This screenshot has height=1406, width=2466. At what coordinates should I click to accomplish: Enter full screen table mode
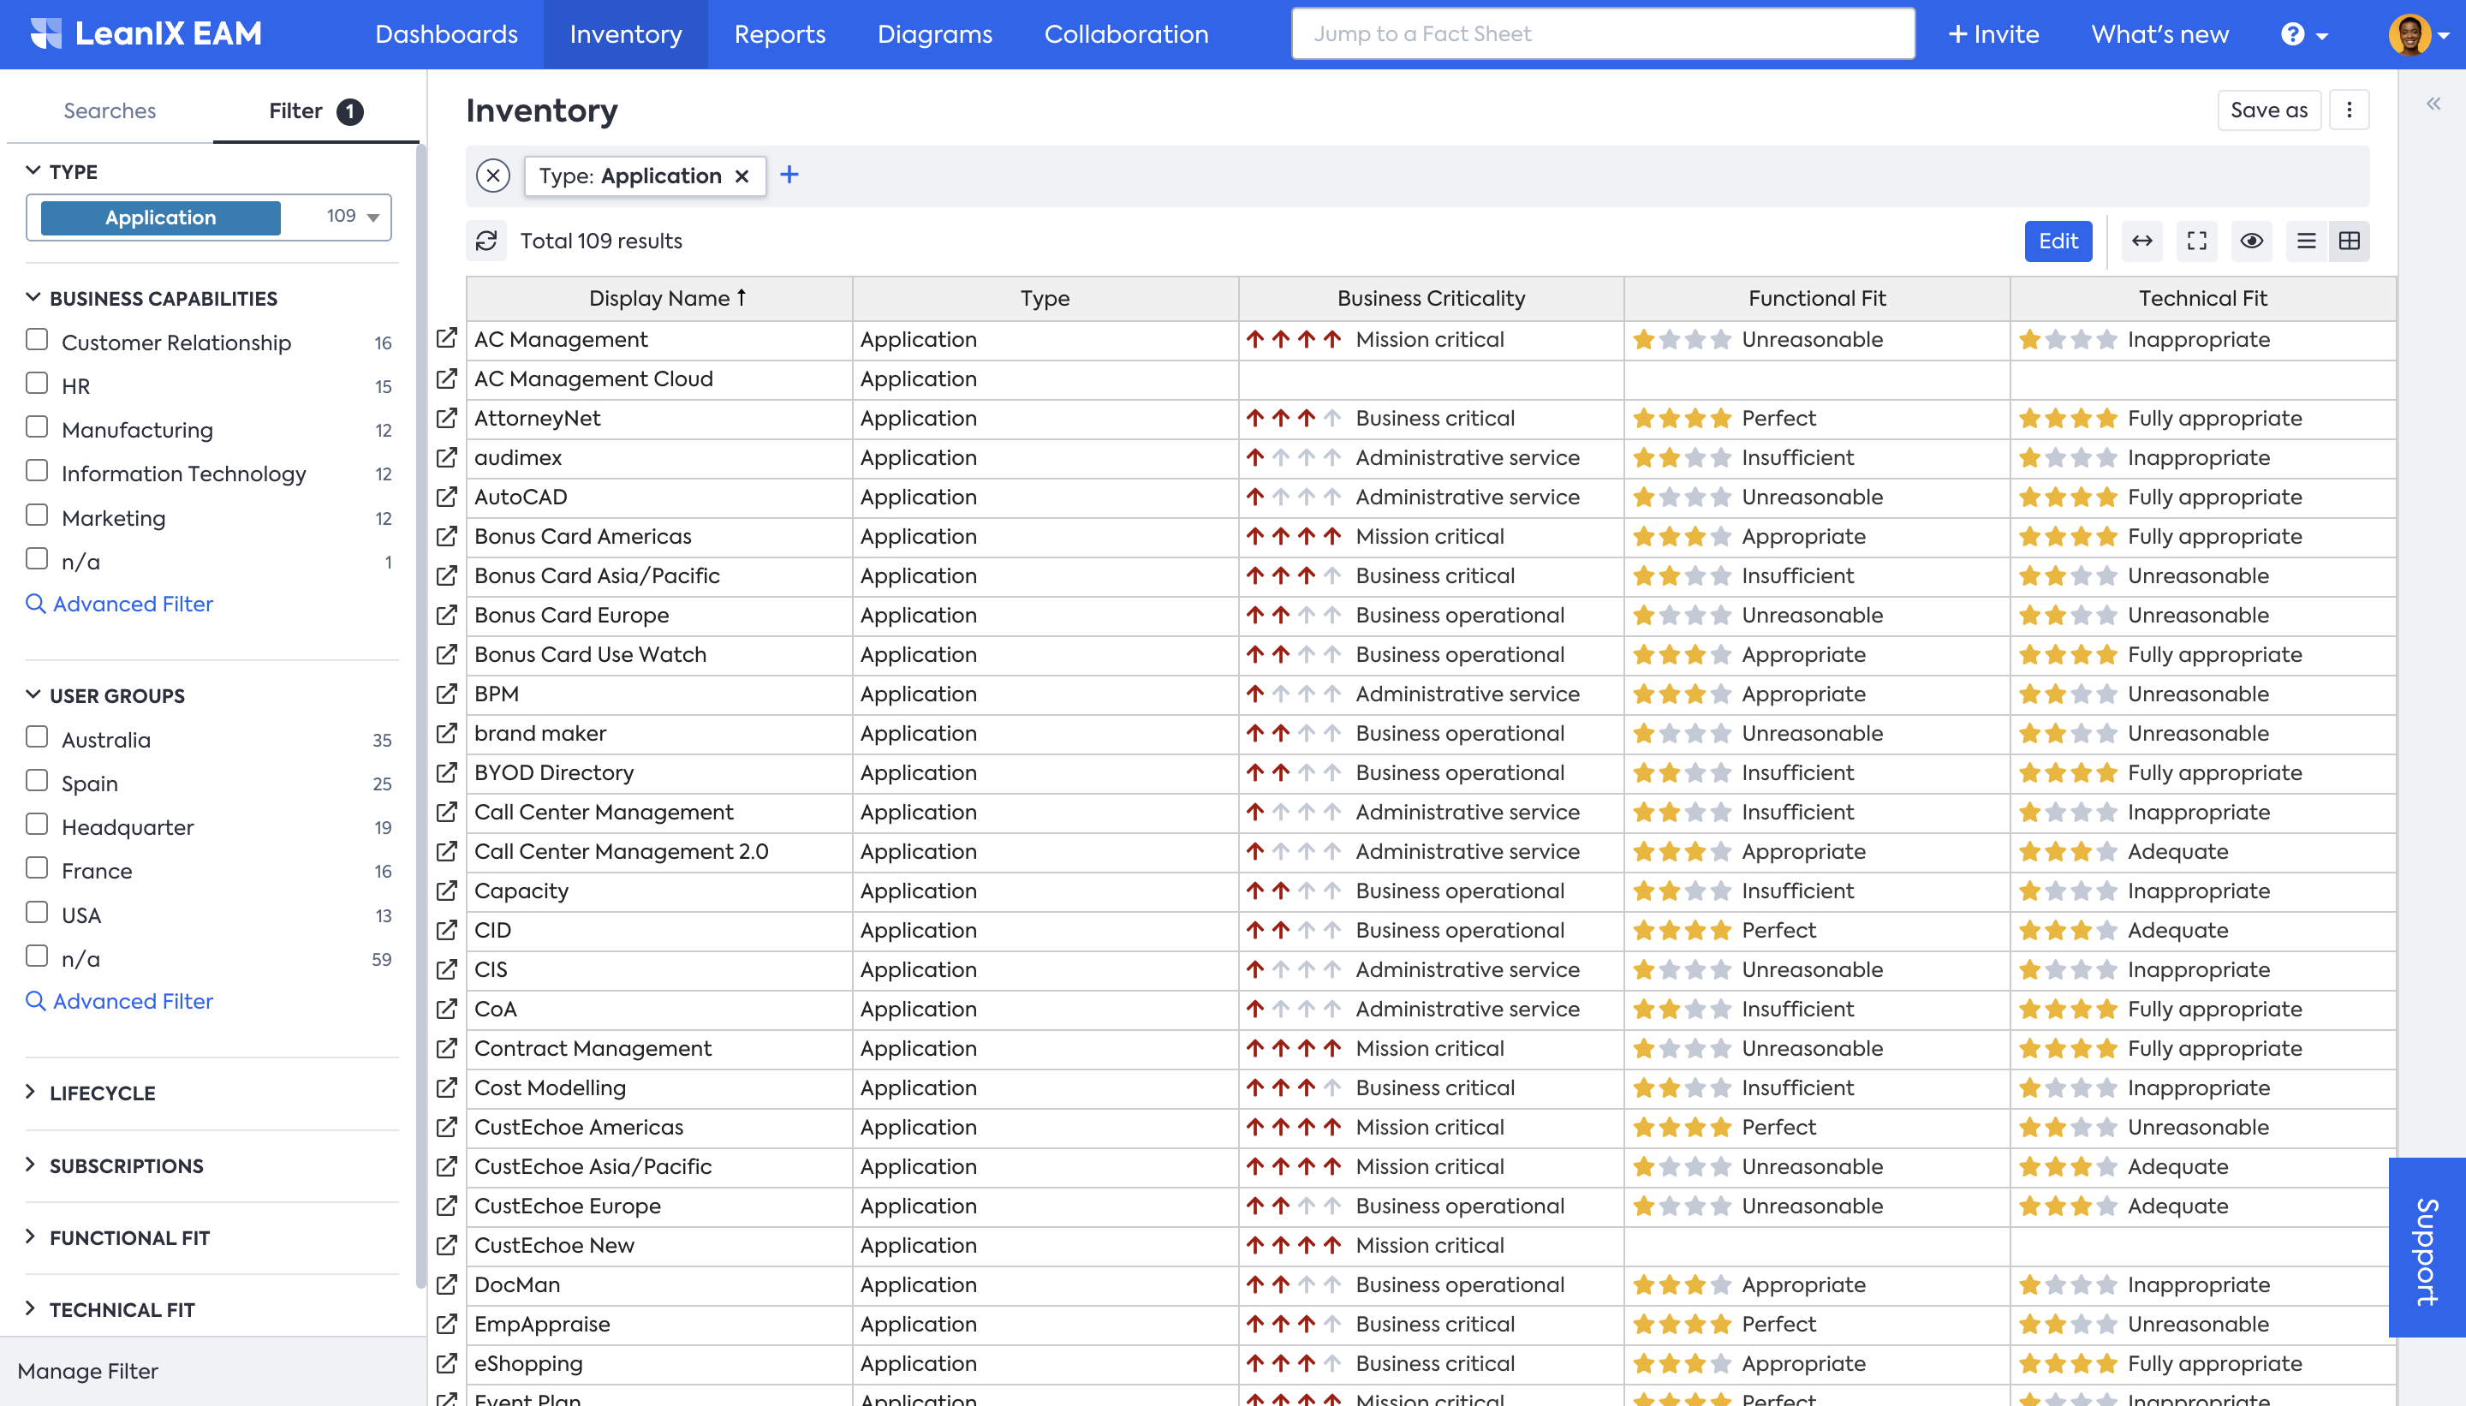(2196, 241)
